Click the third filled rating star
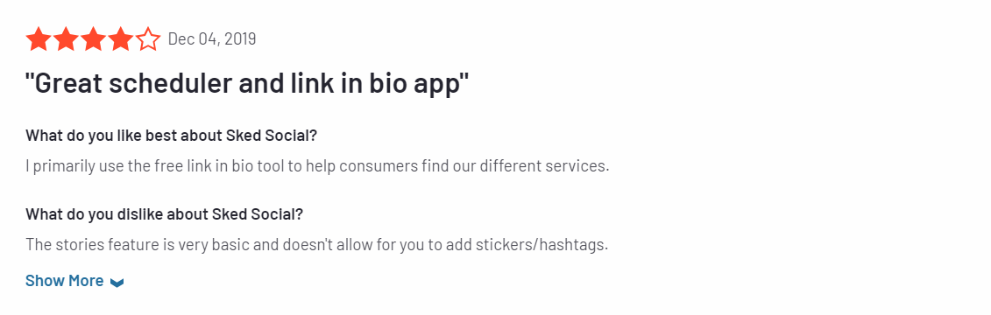991x315 pixels. tap(94, 39)
